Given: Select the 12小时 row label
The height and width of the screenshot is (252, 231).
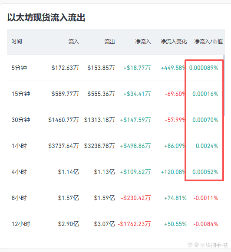Looking at the screenshot, I should (x=21, y=224).
